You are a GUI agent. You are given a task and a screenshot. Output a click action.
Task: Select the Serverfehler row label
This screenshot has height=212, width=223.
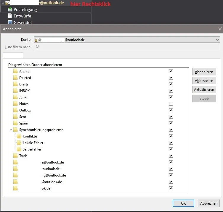tap(32, 149)
